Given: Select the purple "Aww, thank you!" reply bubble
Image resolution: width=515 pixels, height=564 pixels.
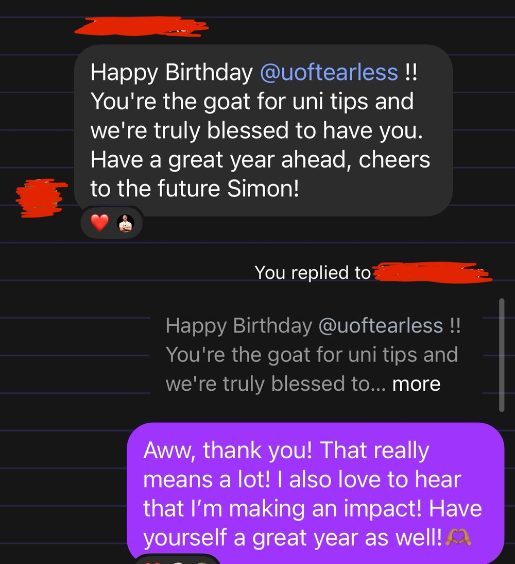Looking at the screenshot, I should (x=314, y=494).
